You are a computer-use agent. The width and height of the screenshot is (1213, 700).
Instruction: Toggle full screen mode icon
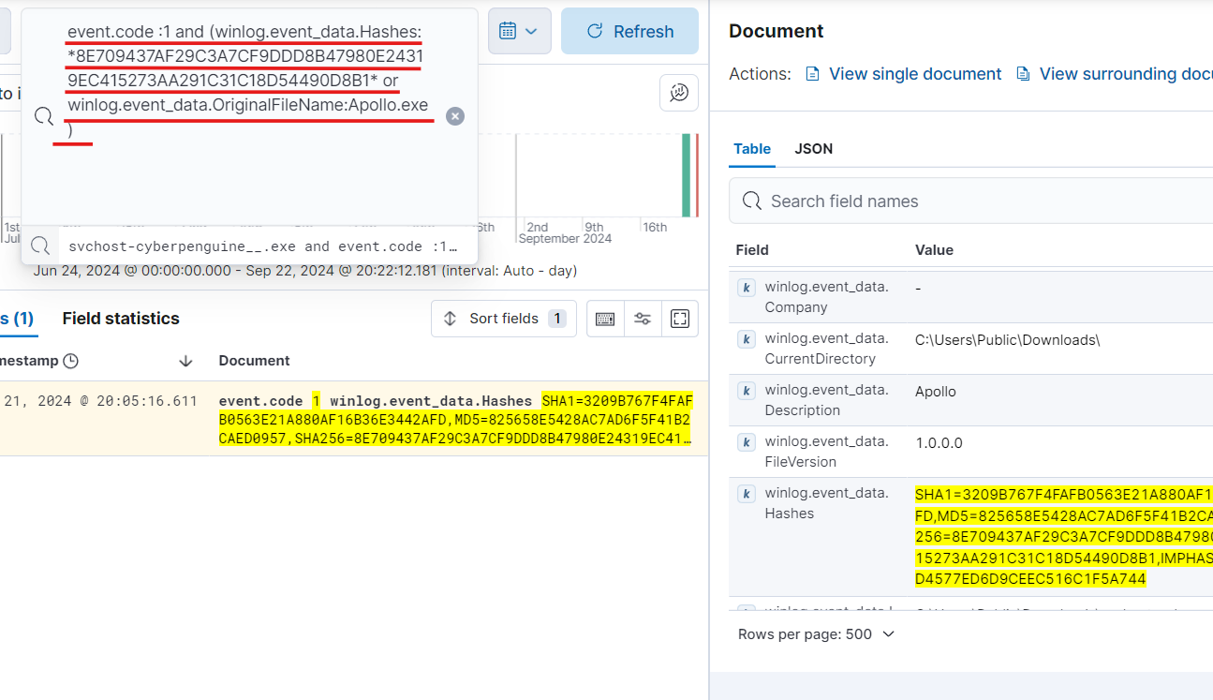(x=680, y=319)
